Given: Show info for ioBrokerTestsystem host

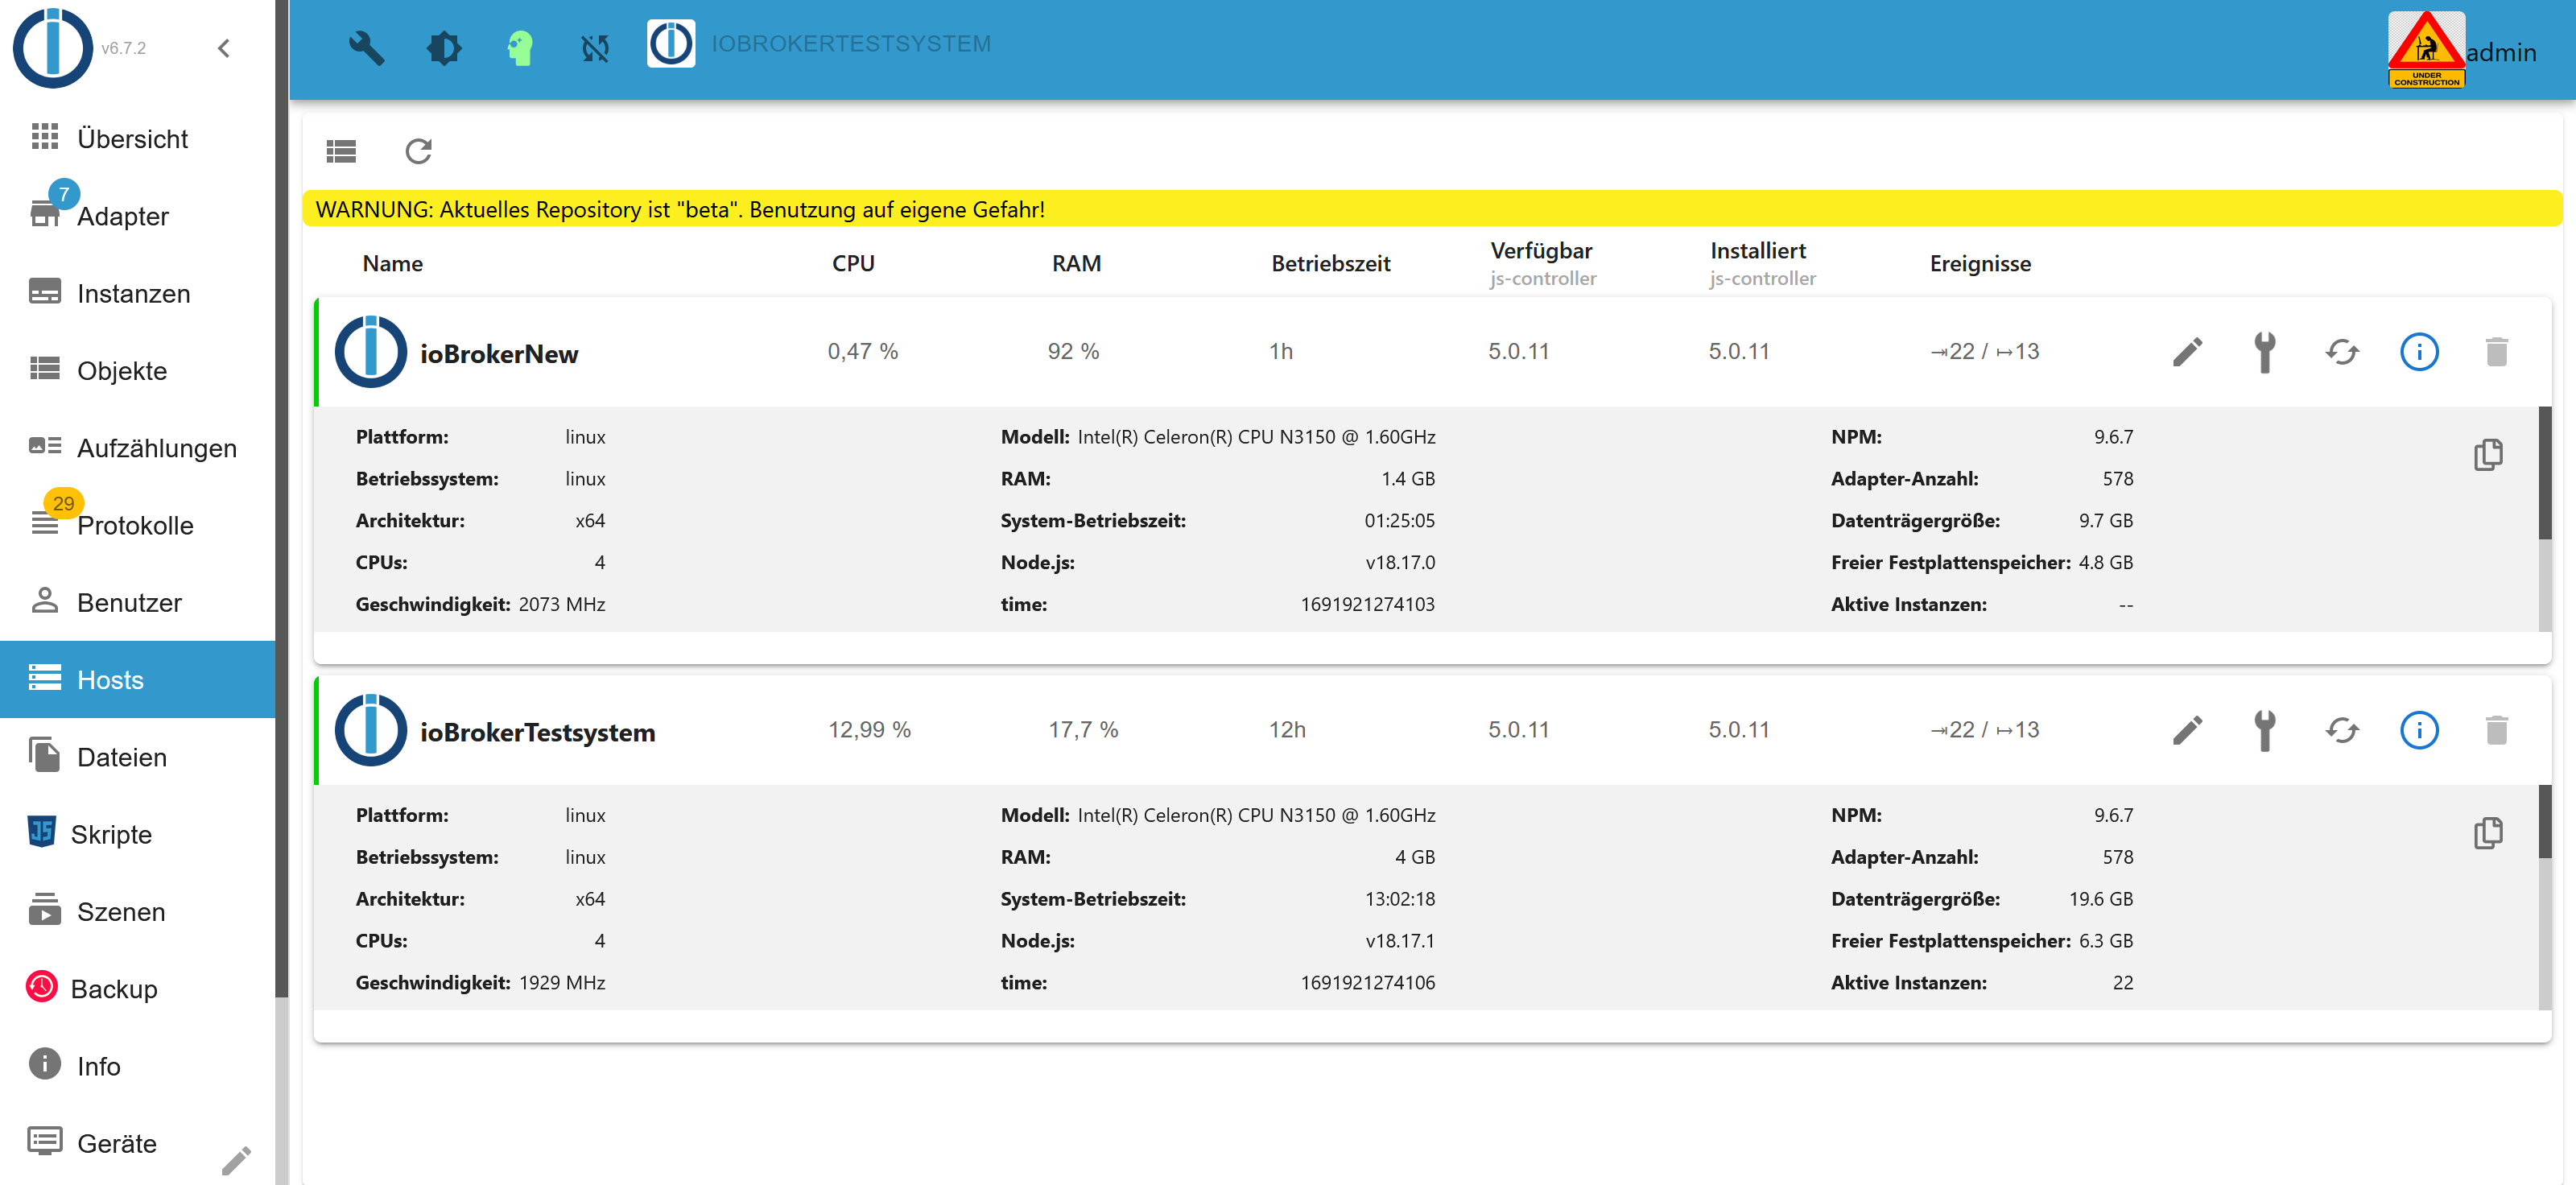Looking at the screenshot, I should click(x=2418, y=730).
